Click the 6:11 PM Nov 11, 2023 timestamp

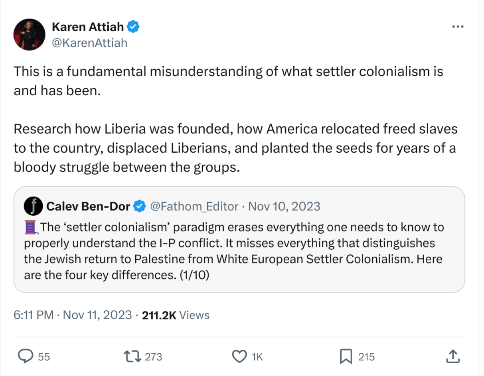coord(73,315)
